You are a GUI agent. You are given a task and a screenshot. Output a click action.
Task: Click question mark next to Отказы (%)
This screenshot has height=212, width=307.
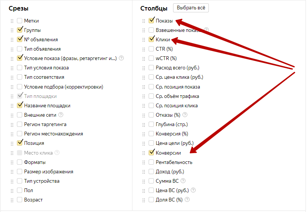(x=185, y=115)
